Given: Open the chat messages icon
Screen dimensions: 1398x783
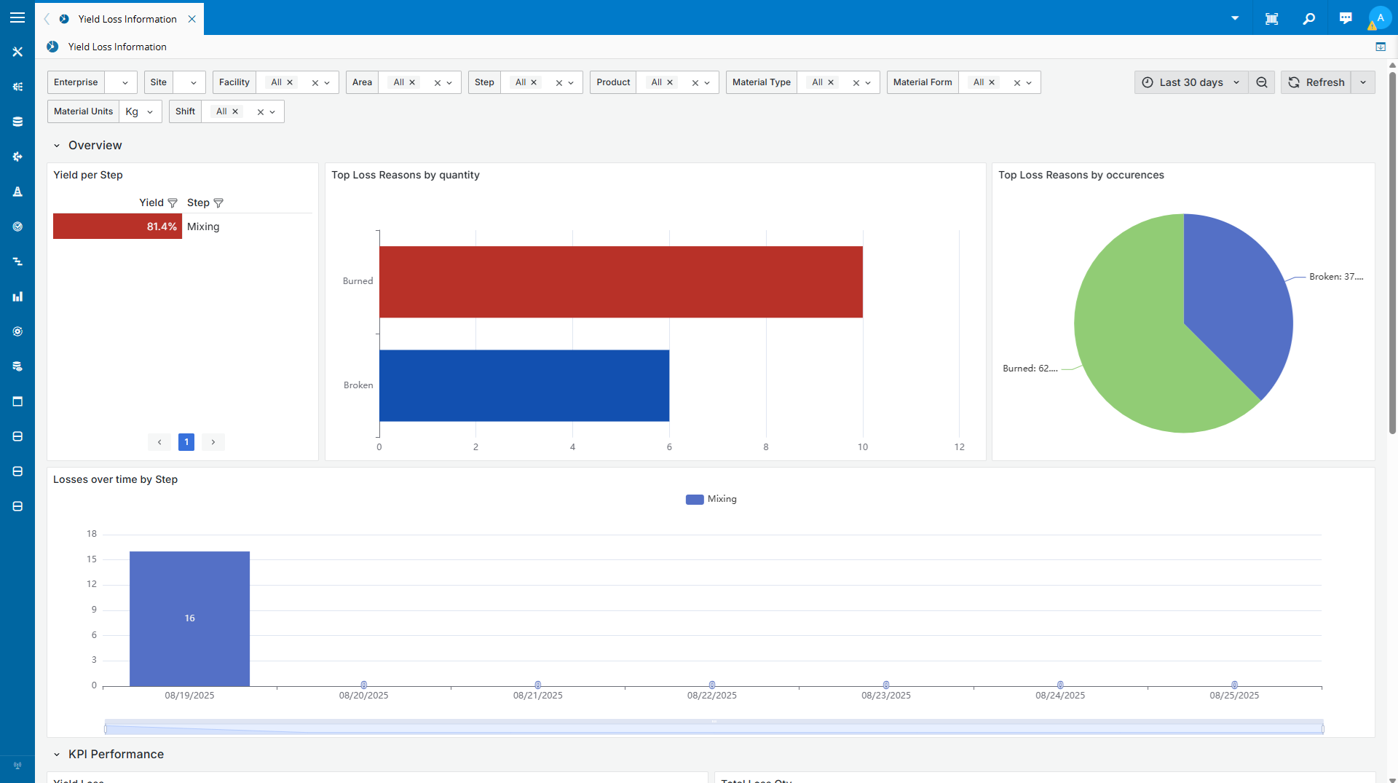Looking at the screenshot, I should coord(1345,19).
